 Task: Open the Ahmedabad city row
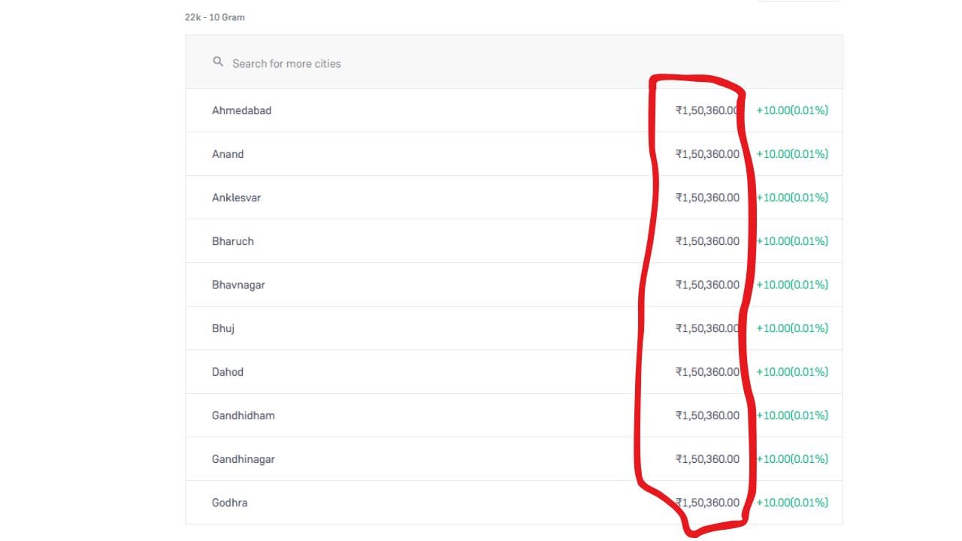point(514,110)
